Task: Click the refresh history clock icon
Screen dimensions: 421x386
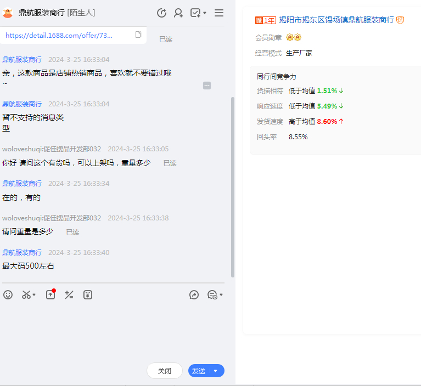Action: (161, 13)
